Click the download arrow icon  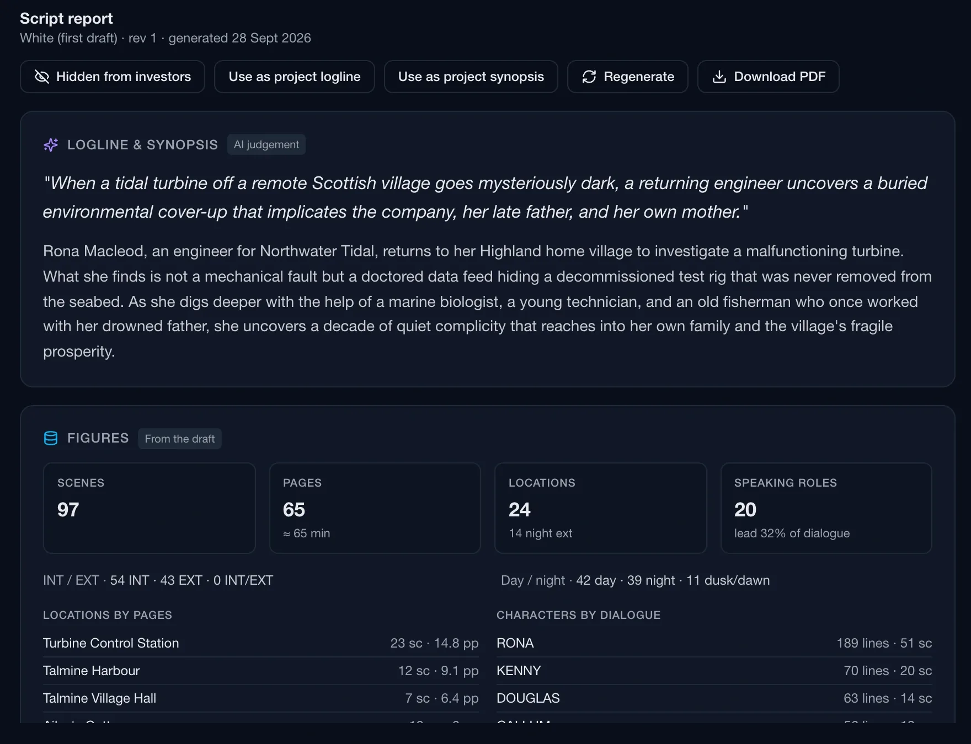pos(719,77)
